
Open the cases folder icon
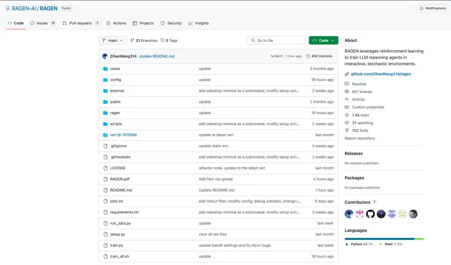coord(105,69)
